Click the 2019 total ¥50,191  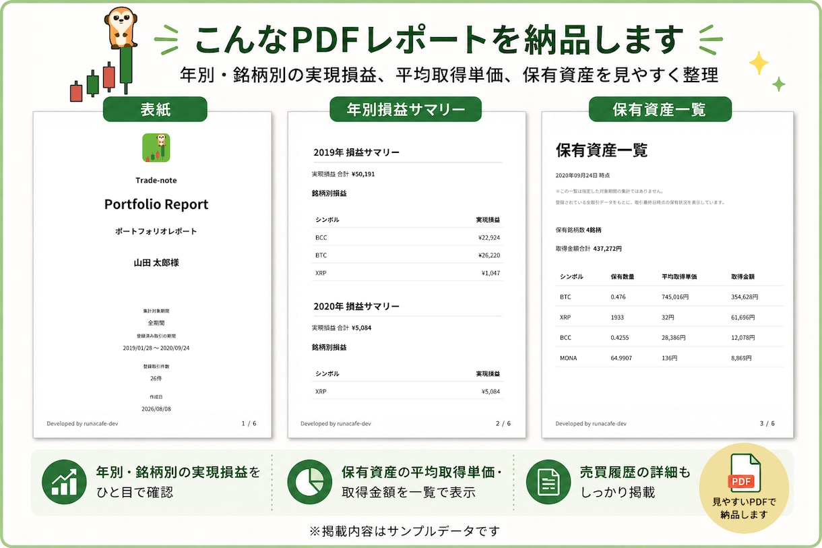[363, 174]
